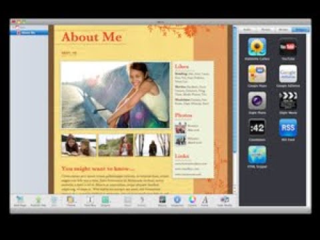Click the About Me page title
The height and width of the screenshot is (240, 320).
point(92,37)
